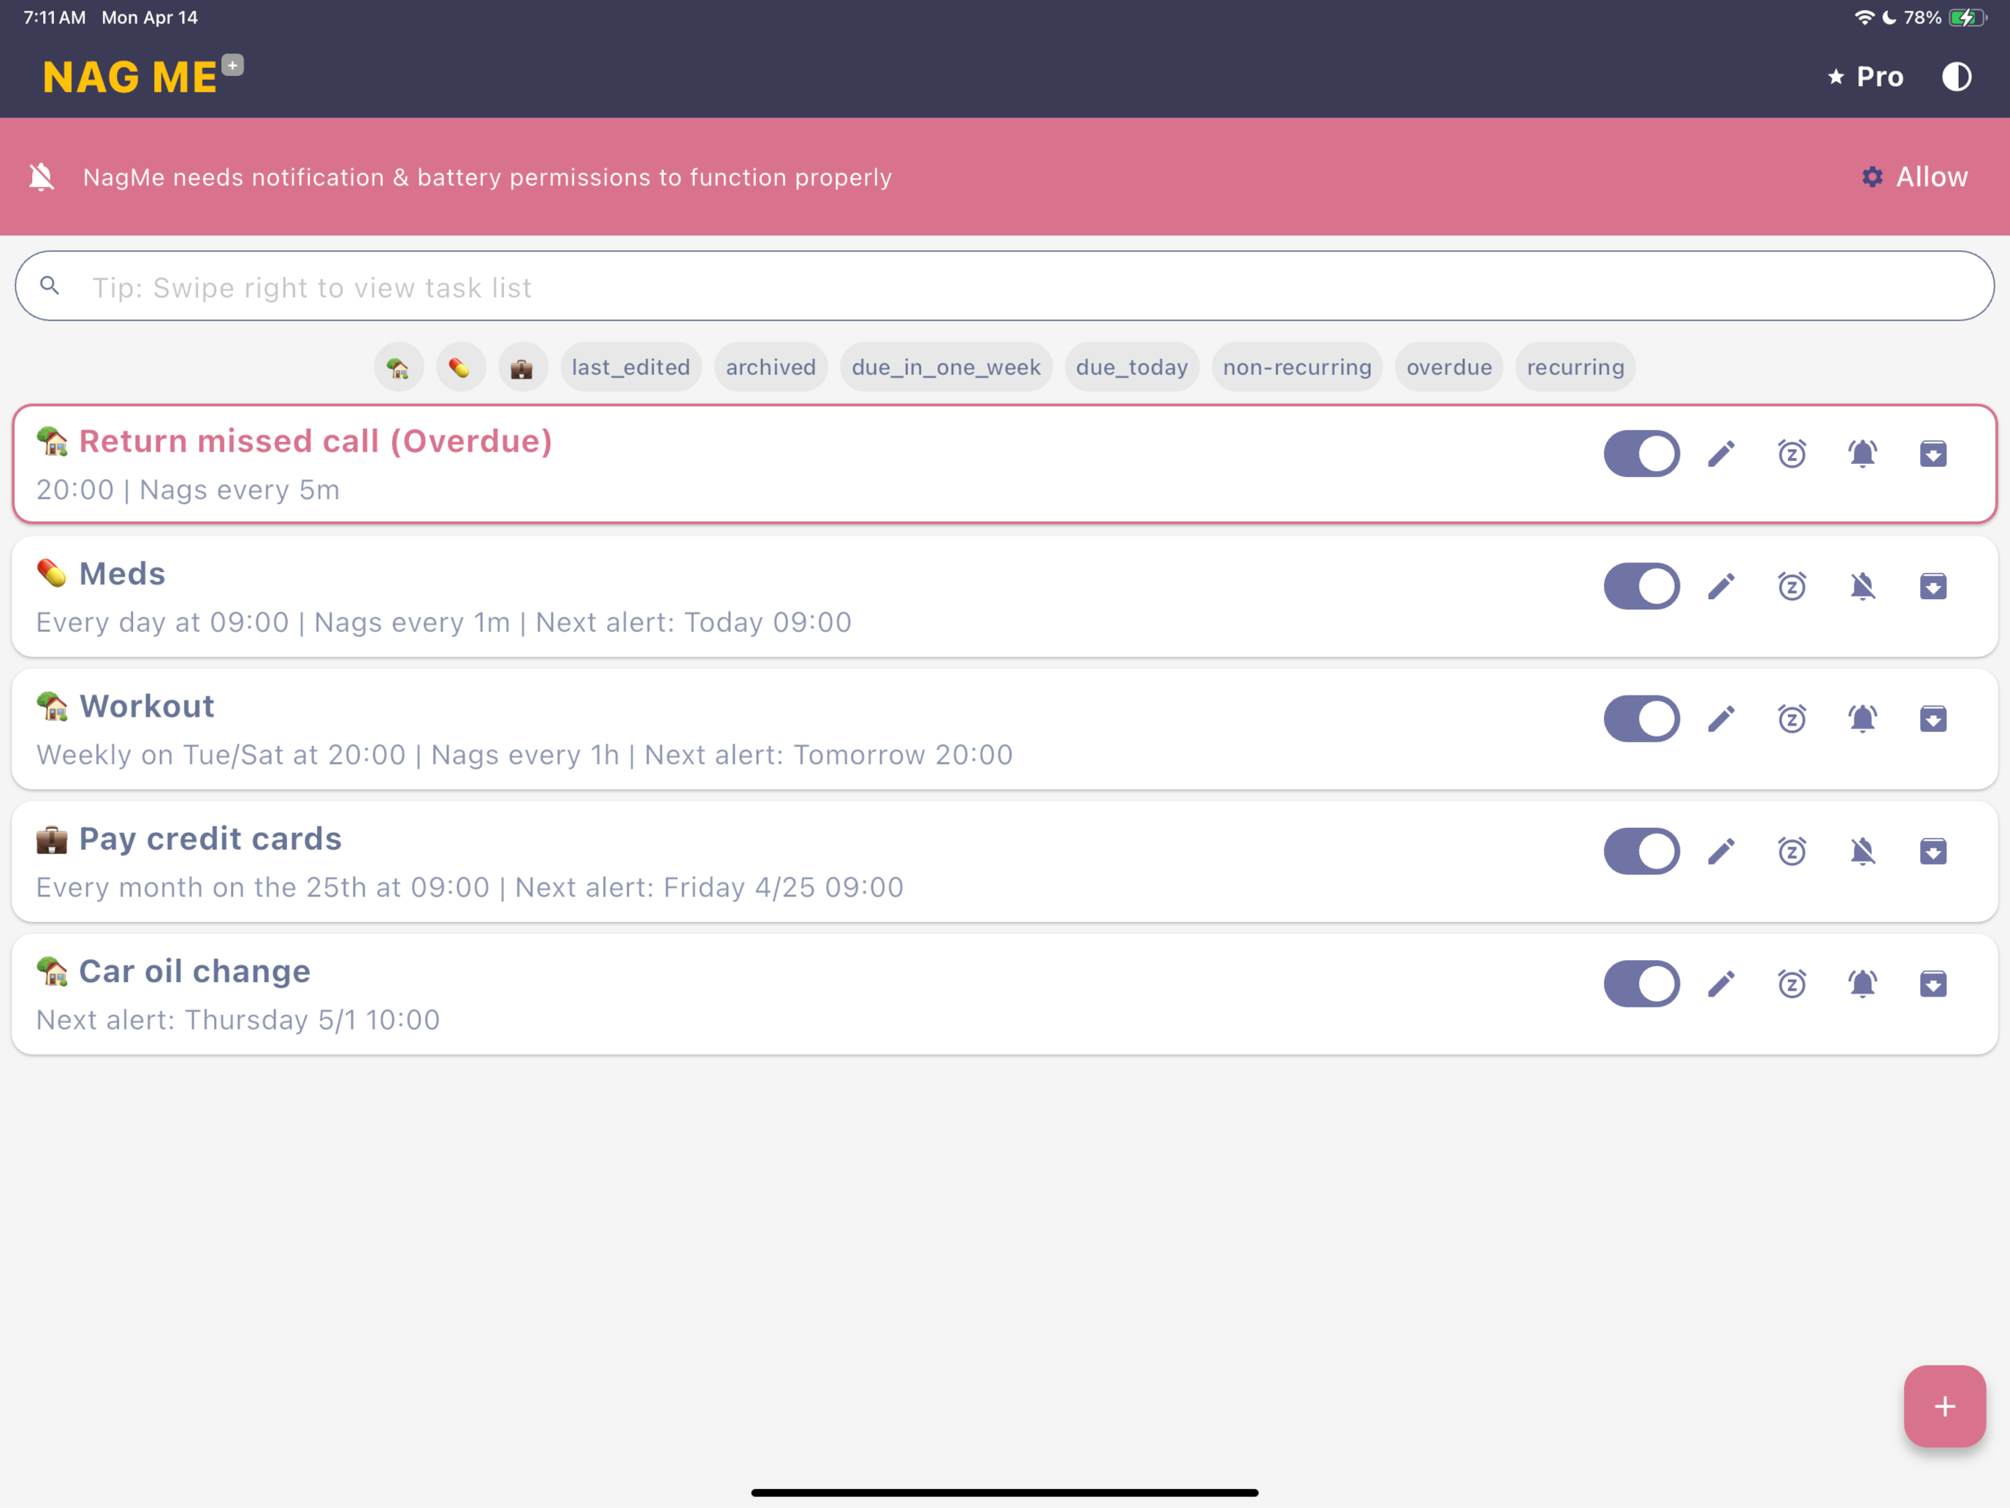Toggle the Workout notification bell
The width and height of the screenshot is (2010, 1508).
[1862, 719]
